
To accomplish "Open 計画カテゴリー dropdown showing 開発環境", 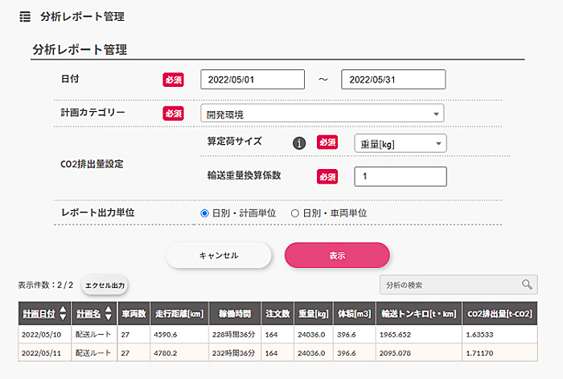I will point(322,113).
